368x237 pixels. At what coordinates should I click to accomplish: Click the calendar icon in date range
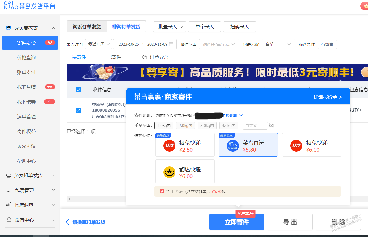pyautogui.click(x=171, y=44)
